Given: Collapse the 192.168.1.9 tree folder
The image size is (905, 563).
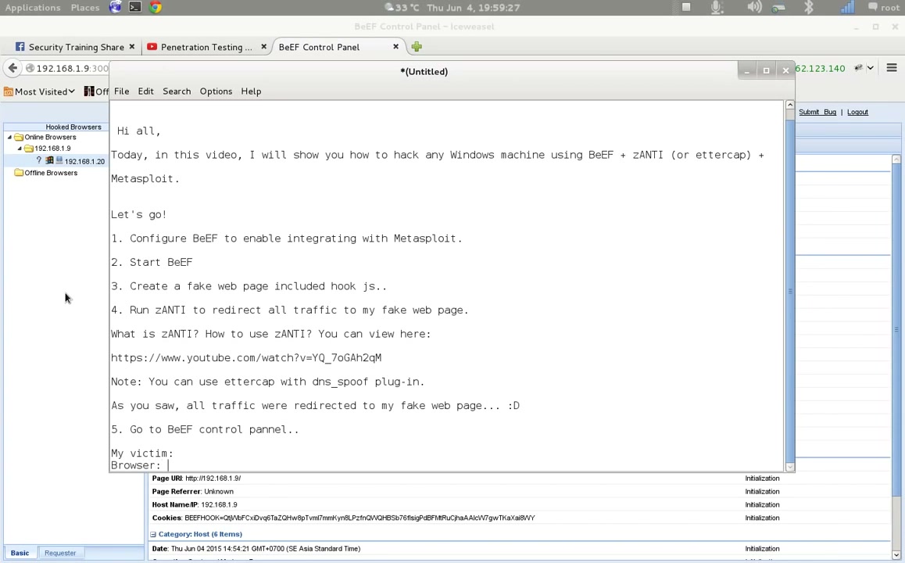Looking at the screenshot, I should click(x=20, y=149).
